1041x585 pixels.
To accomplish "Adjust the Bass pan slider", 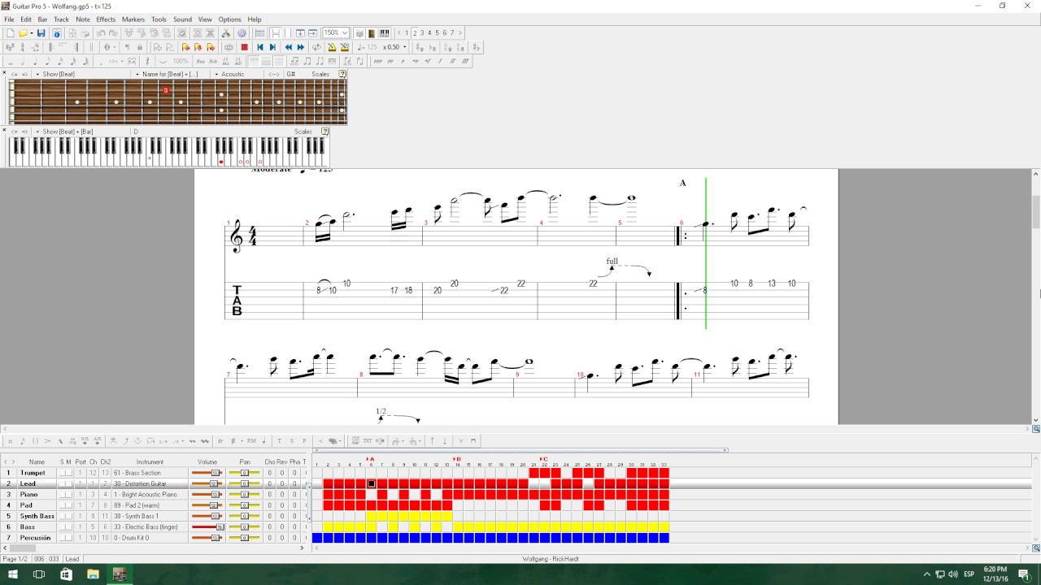I will (244, 526).
